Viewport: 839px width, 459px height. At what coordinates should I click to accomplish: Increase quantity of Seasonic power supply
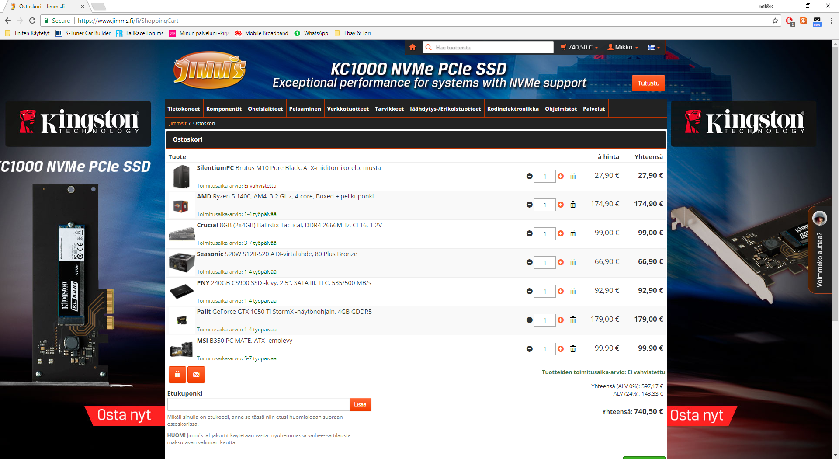(561, 263)
